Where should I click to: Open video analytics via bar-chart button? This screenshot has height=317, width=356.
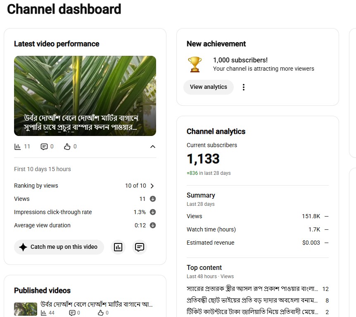click(x=118, y=247)
